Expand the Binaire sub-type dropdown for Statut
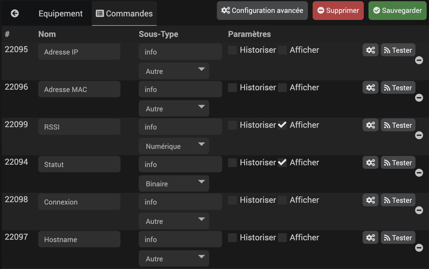Screen dimensions: 429x269 click(174, 183)
